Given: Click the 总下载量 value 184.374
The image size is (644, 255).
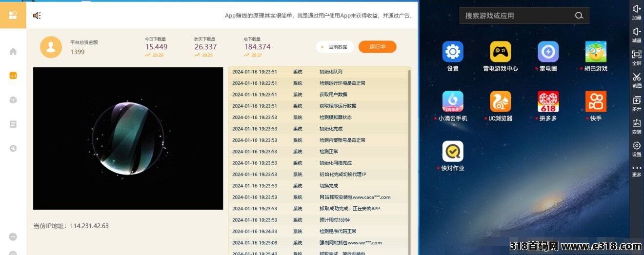Looking at the screenshot, I should [257, 47].
